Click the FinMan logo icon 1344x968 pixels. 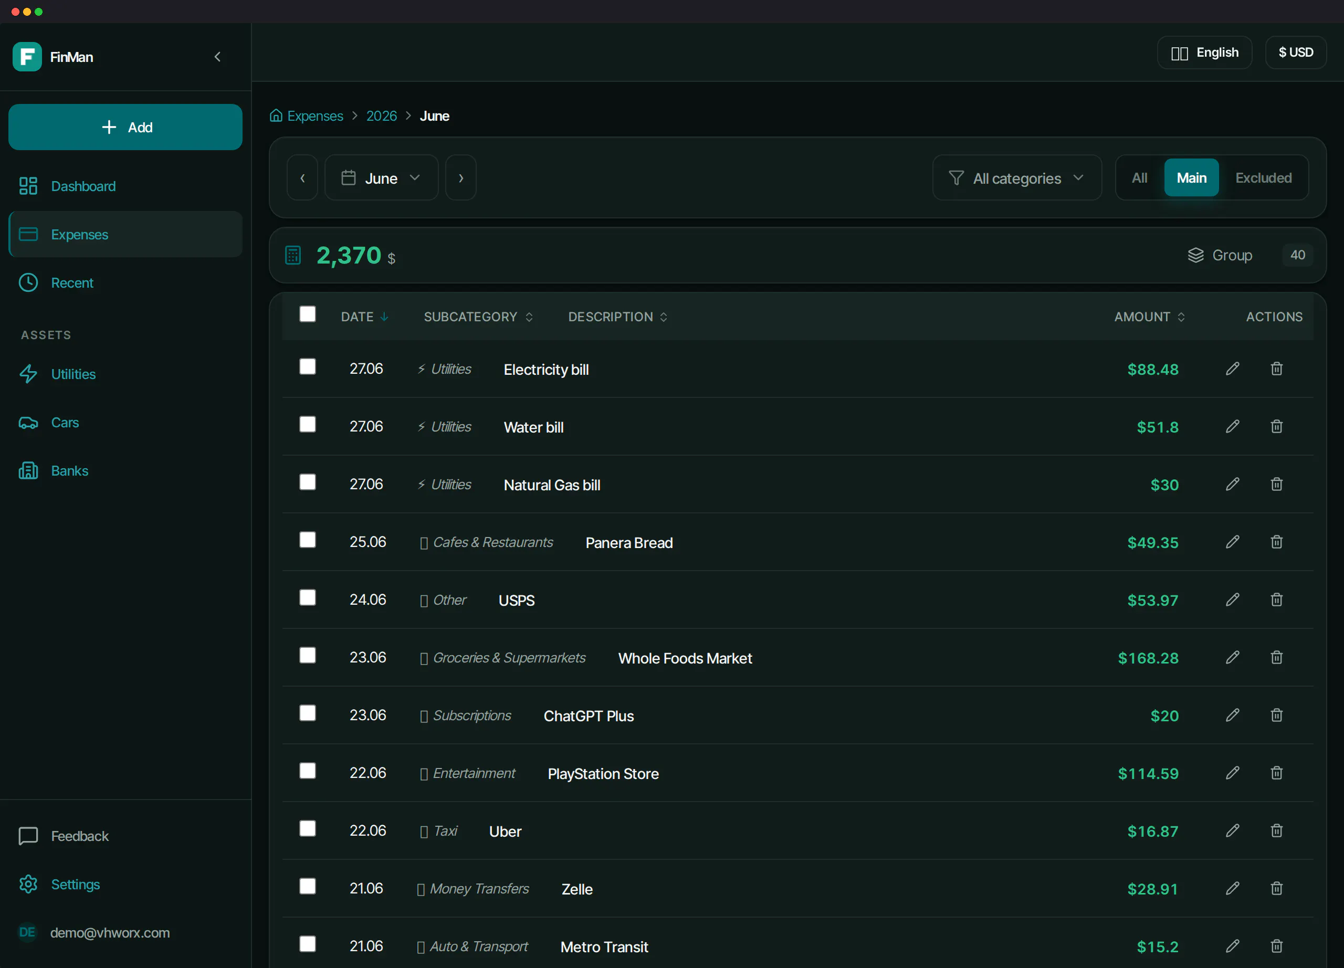click(27, 57)
